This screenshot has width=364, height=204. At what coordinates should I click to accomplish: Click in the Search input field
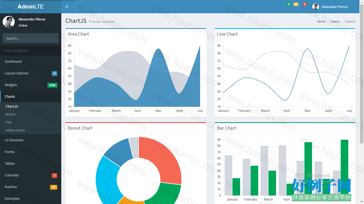31,38
